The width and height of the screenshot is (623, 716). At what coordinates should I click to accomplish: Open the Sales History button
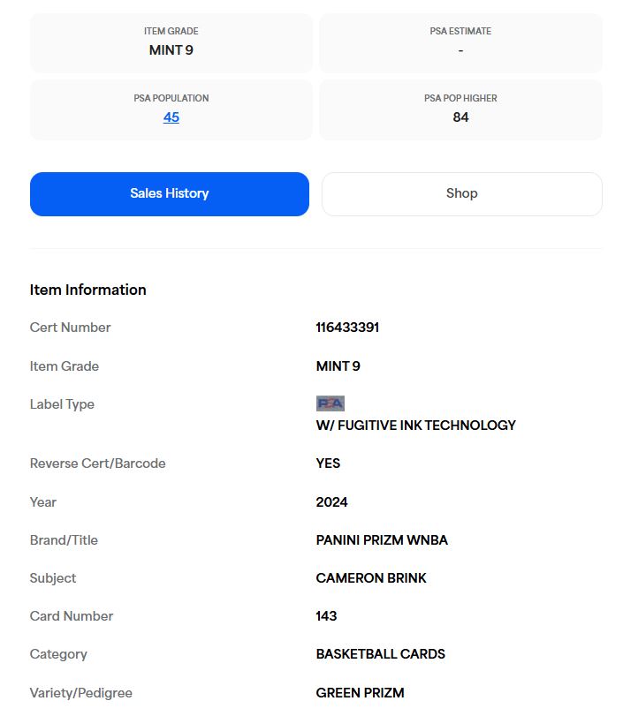(x=169, y=193)
